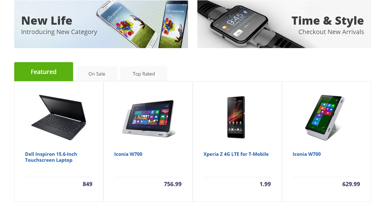This screenshot has height=202, width=385.
Task: Select the Featured tab
Action: pyautogui.click(x=44, y=72)
